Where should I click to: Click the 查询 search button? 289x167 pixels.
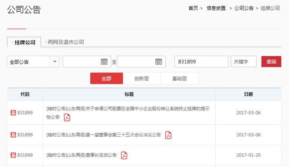[x=271, y=62]
